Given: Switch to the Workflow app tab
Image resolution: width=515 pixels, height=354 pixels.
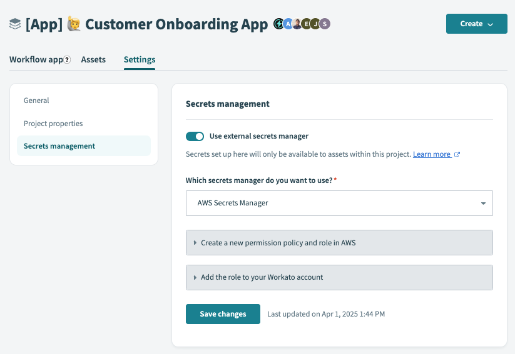Looking at the screenshot, I should point(36,60).
